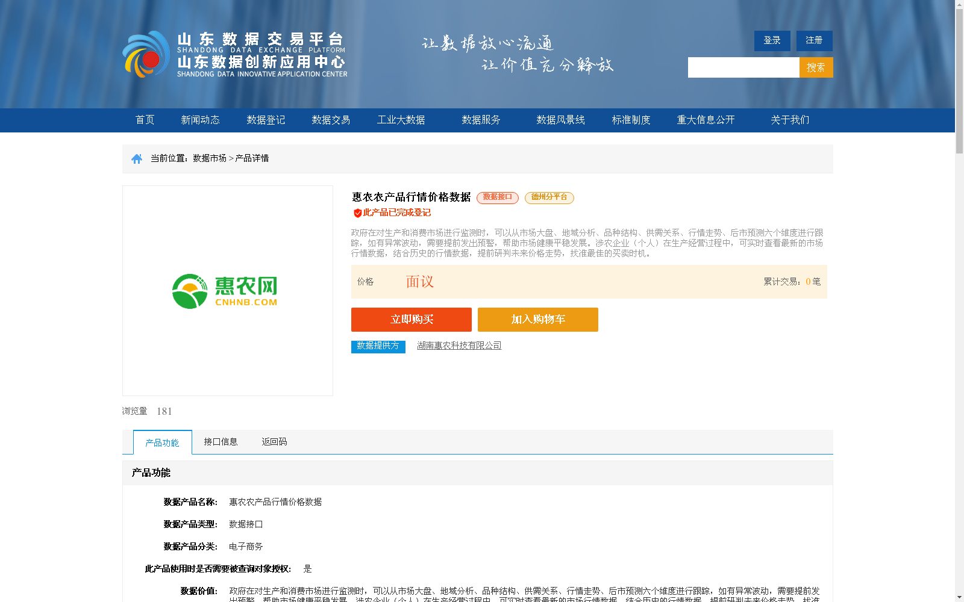Click the red shield registration icon
The image size is (964, 602).
(x=357, y=213)
